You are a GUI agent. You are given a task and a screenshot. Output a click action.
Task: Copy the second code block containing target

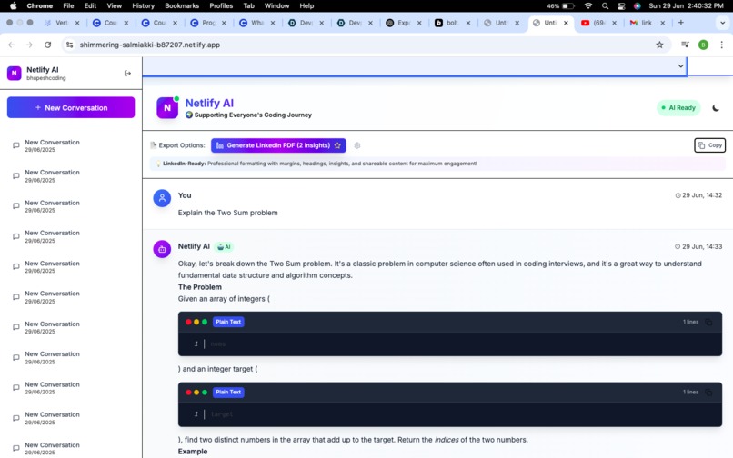coord(708,393)
